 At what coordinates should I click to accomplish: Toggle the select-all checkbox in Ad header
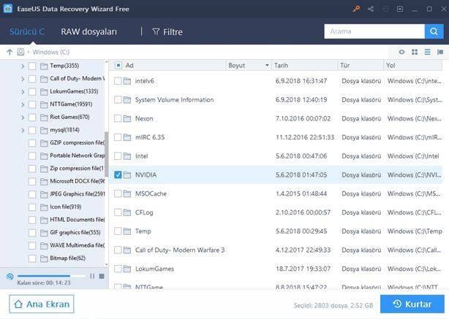tap(118, 65)
